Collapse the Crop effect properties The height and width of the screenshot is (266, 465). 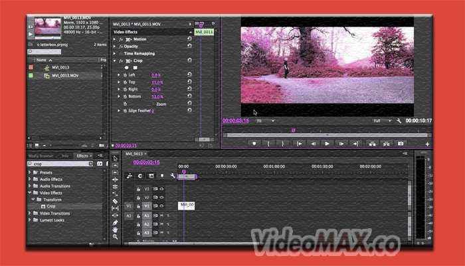coord(114,61)
